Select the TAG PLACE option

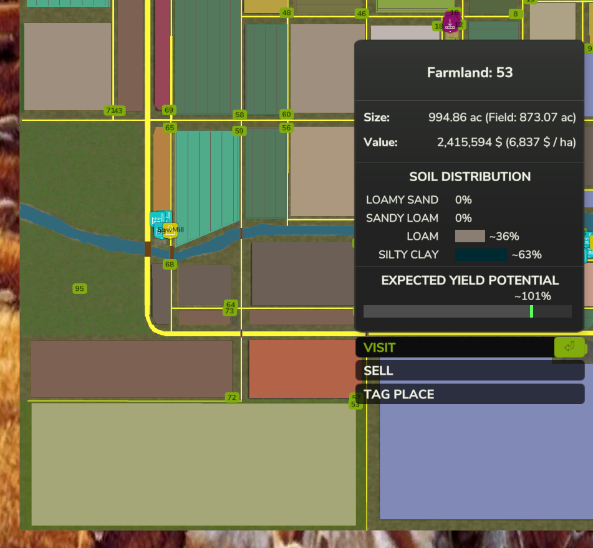tap(470, 394)
